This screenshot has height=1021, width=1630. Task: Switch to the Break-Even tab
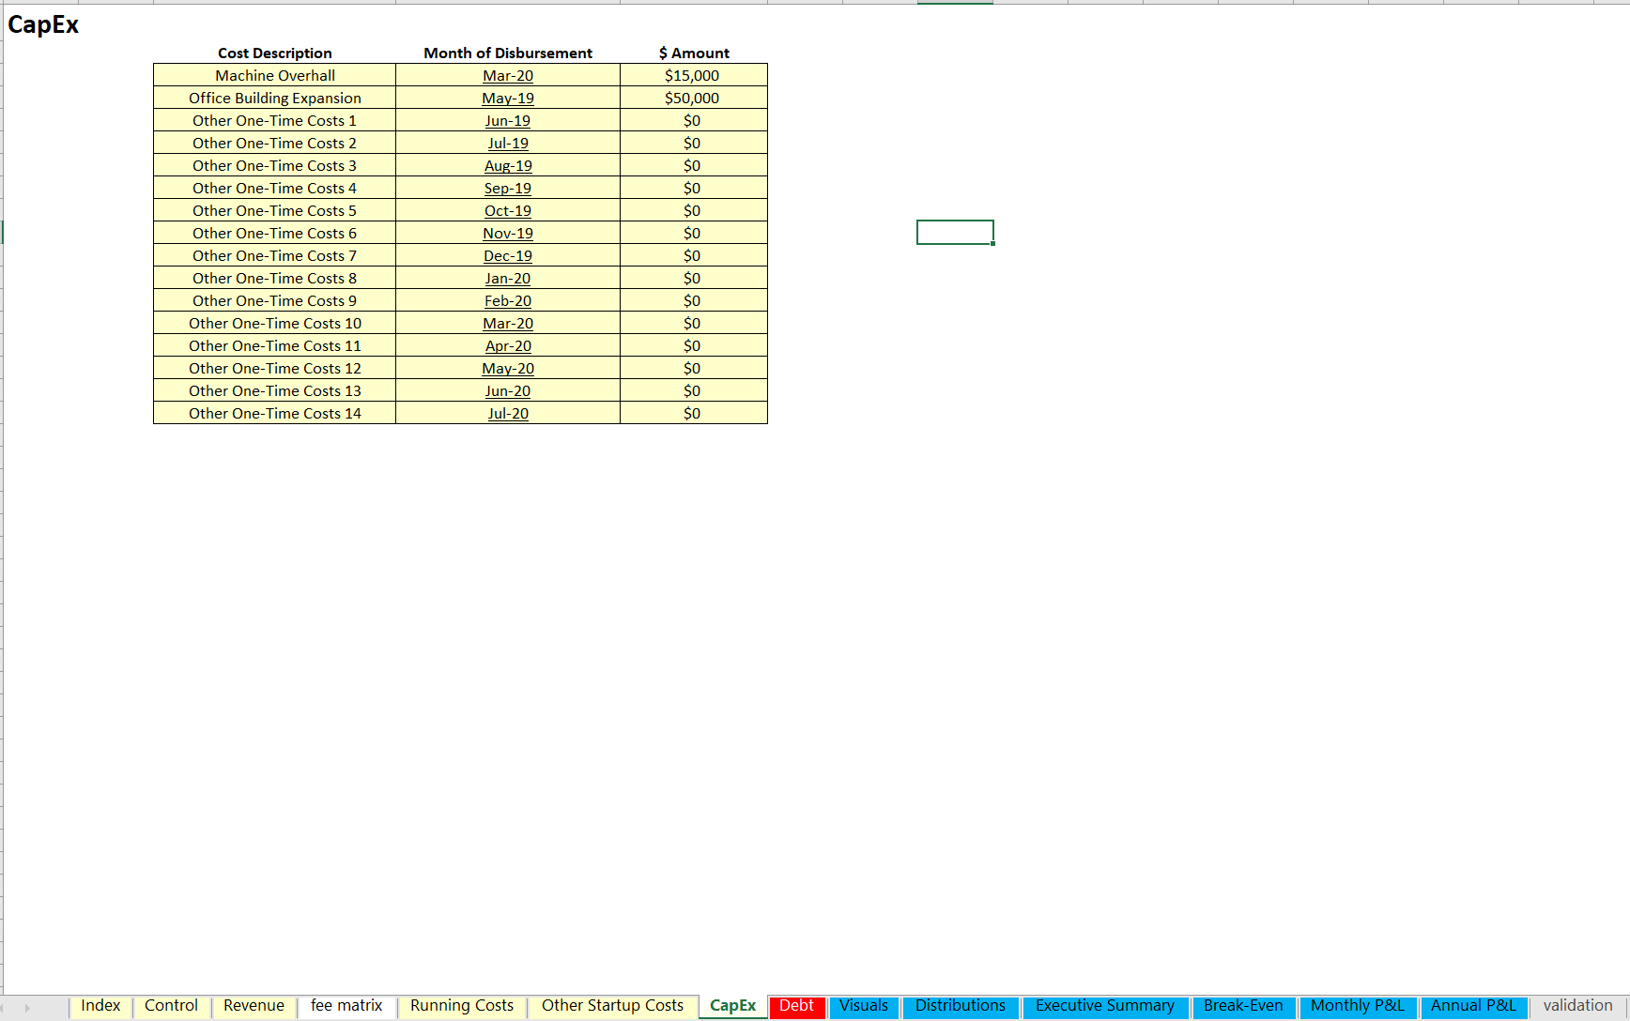pyautogui.click(x=1242, y=1006)
